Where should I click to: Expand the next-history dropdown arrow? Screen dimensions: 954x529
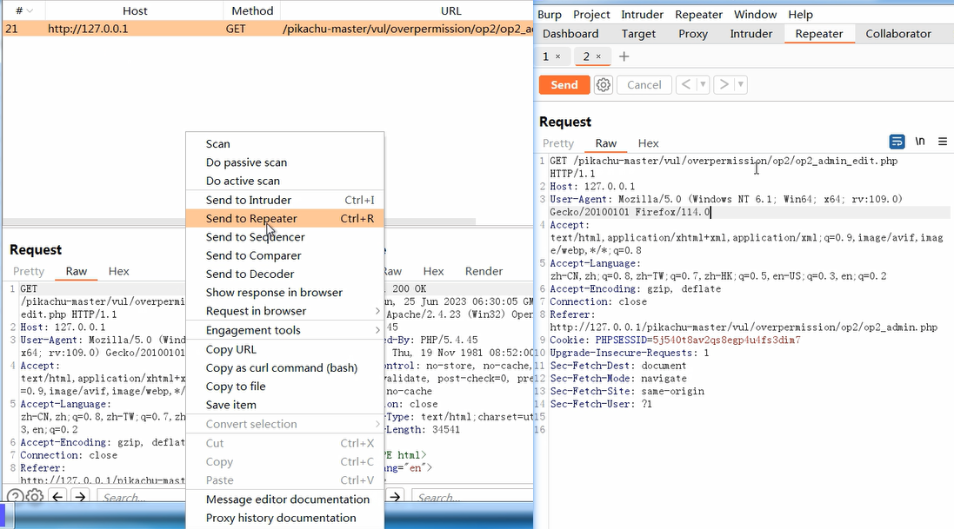(740, 84)
